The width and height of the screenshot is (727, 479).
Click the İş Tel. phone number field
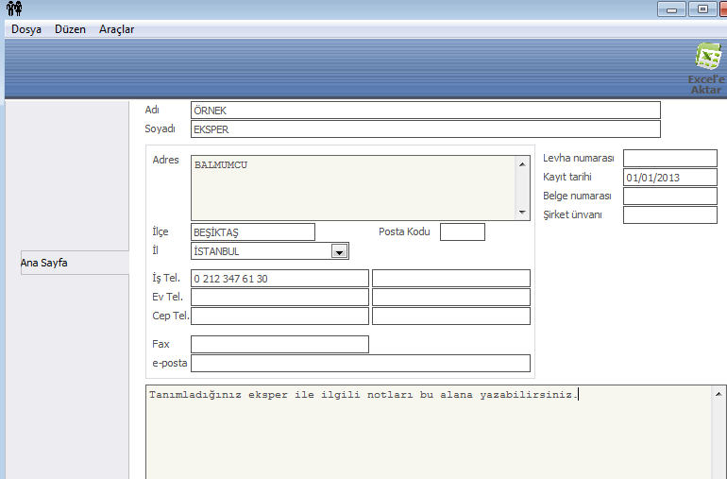pos(279,279)
